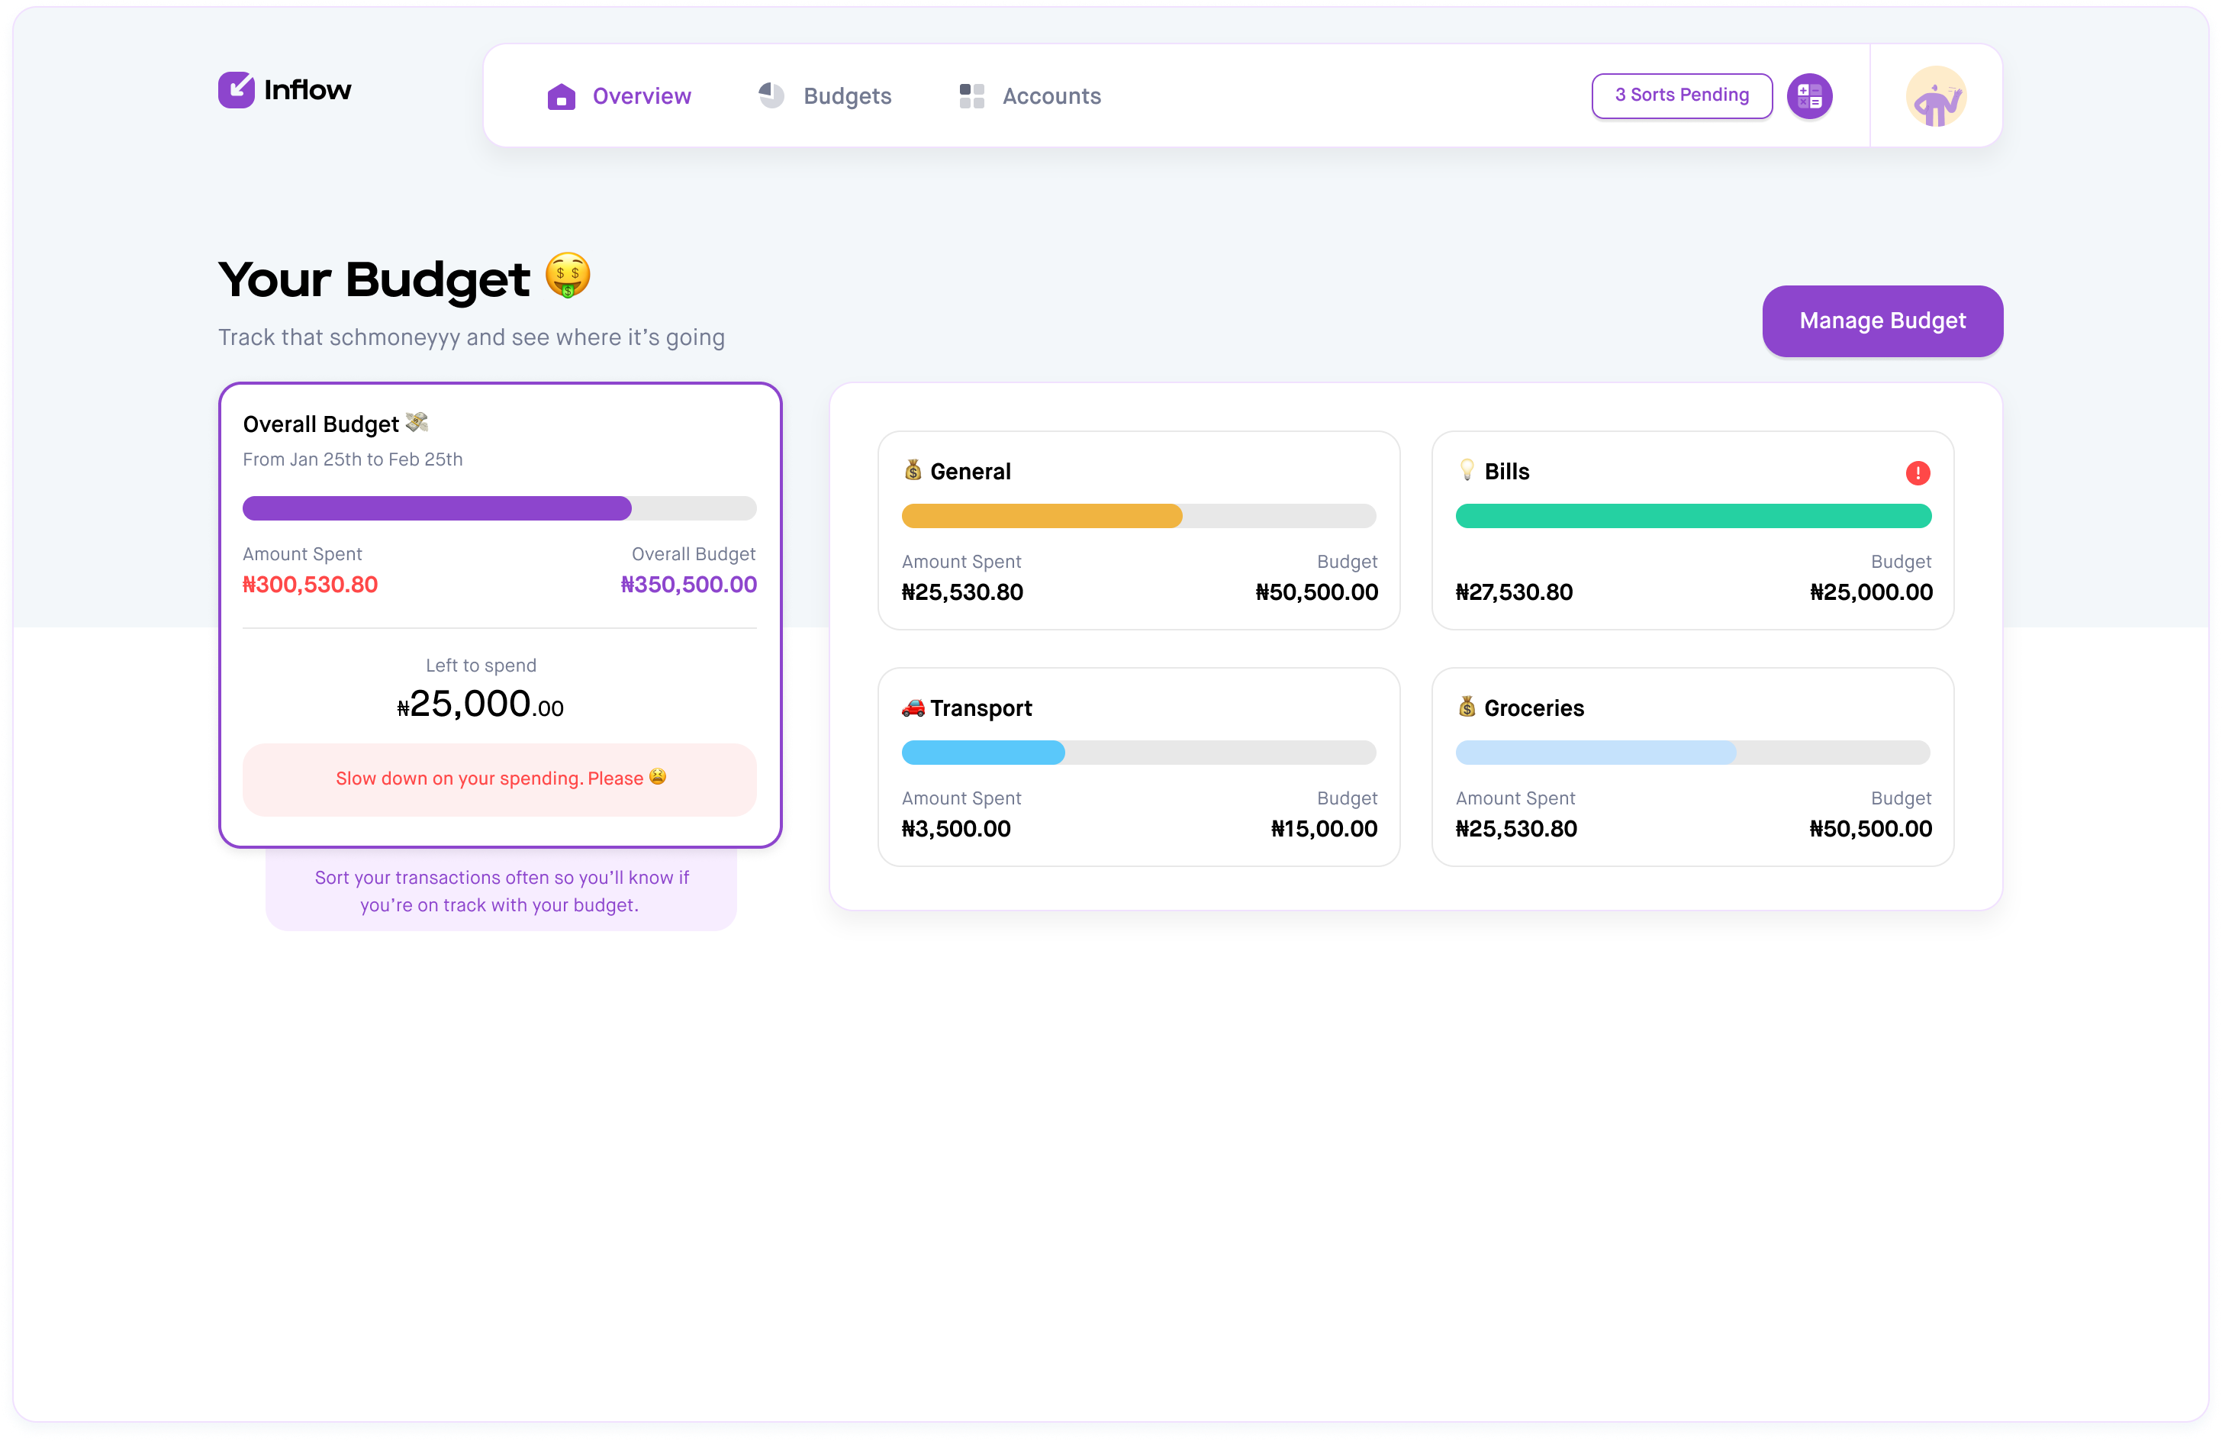
Task: Open the Bills budget card title
Action: (x=1507, y=472)
